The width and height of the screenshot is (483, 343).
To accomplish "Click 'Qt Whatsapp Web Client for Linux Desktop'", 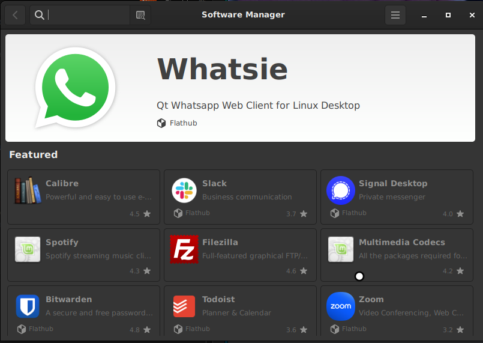I will coord(258,106).
